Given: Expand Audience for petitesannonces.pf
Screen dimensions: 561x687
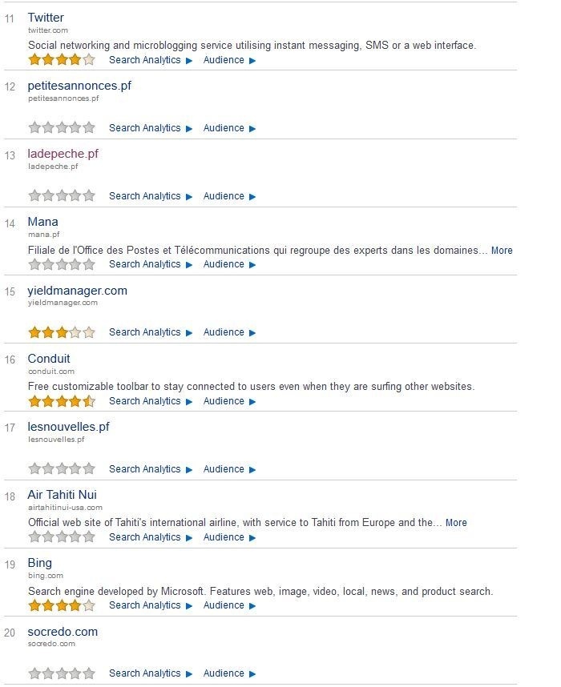Looking at the screenshot, I should pyautogui.click(x=228, y=128).
